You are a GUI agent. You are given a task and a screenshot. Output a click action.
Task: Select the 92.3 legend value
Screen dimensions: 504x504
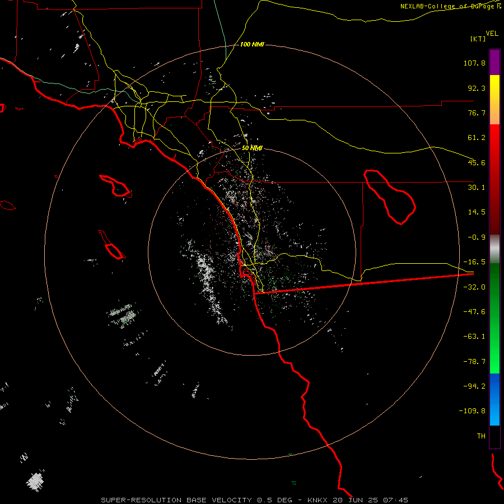point(477,88)
